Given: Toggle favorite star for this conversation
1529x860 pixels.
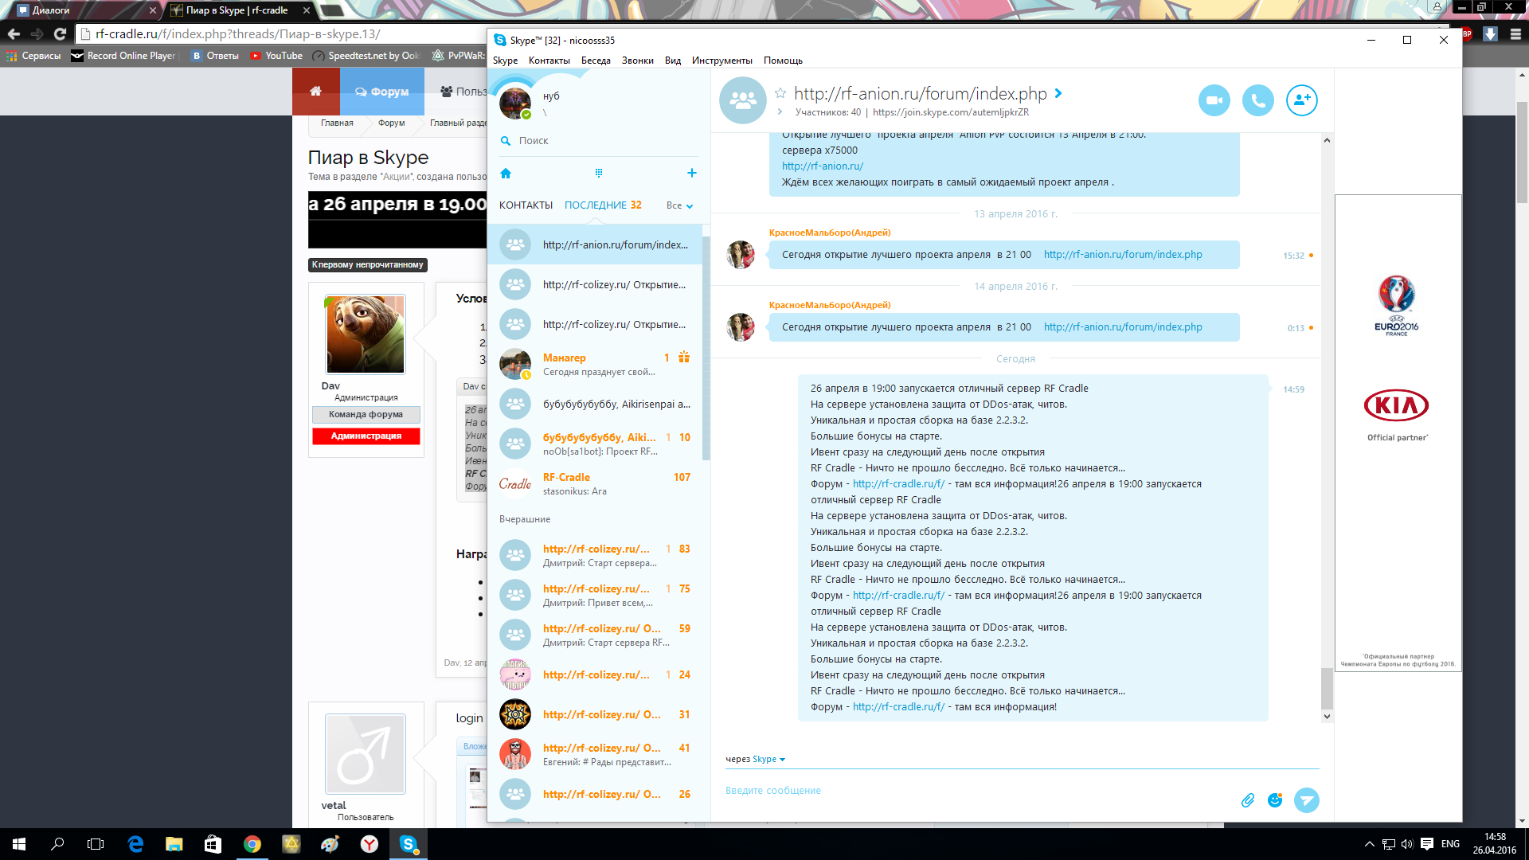Looking at the screenshot, I should coord(780,93).
